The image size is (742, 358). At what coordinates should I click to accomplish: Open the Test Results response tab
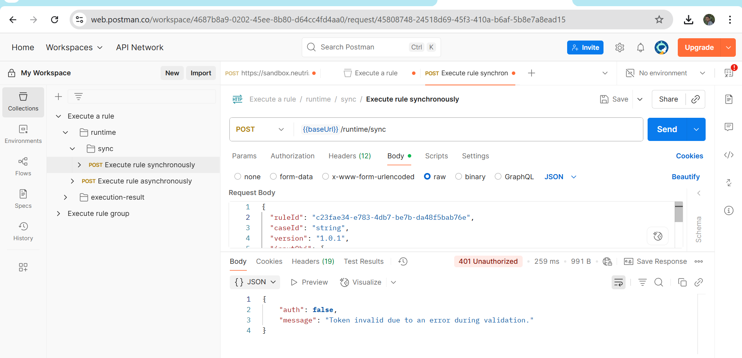click(364, 261)
